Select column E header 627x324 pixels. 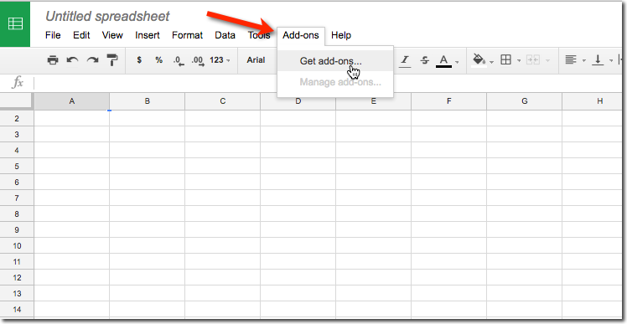pyautogui.click(x=374, y=101)
